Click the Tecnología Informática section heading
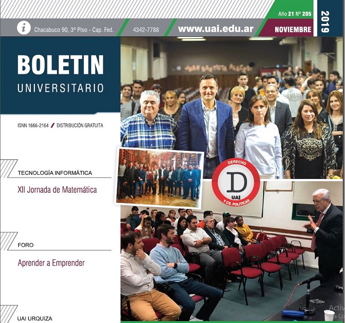 (55, 173)
